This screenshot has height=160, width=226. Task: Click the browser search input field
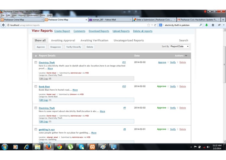point(181,25)
